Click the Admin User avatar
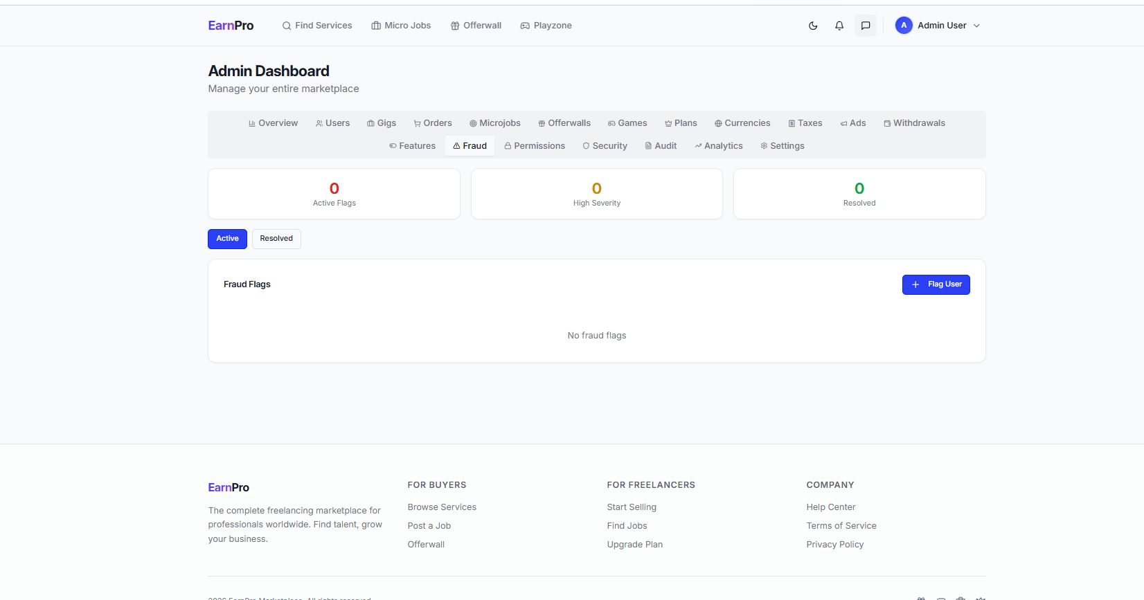Viewport: 1144px width, 600px height. pos(904,26)
